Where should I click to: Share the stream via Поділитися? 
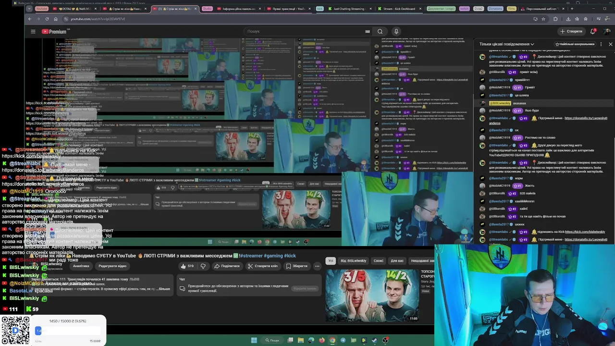[x=227, y=266]
